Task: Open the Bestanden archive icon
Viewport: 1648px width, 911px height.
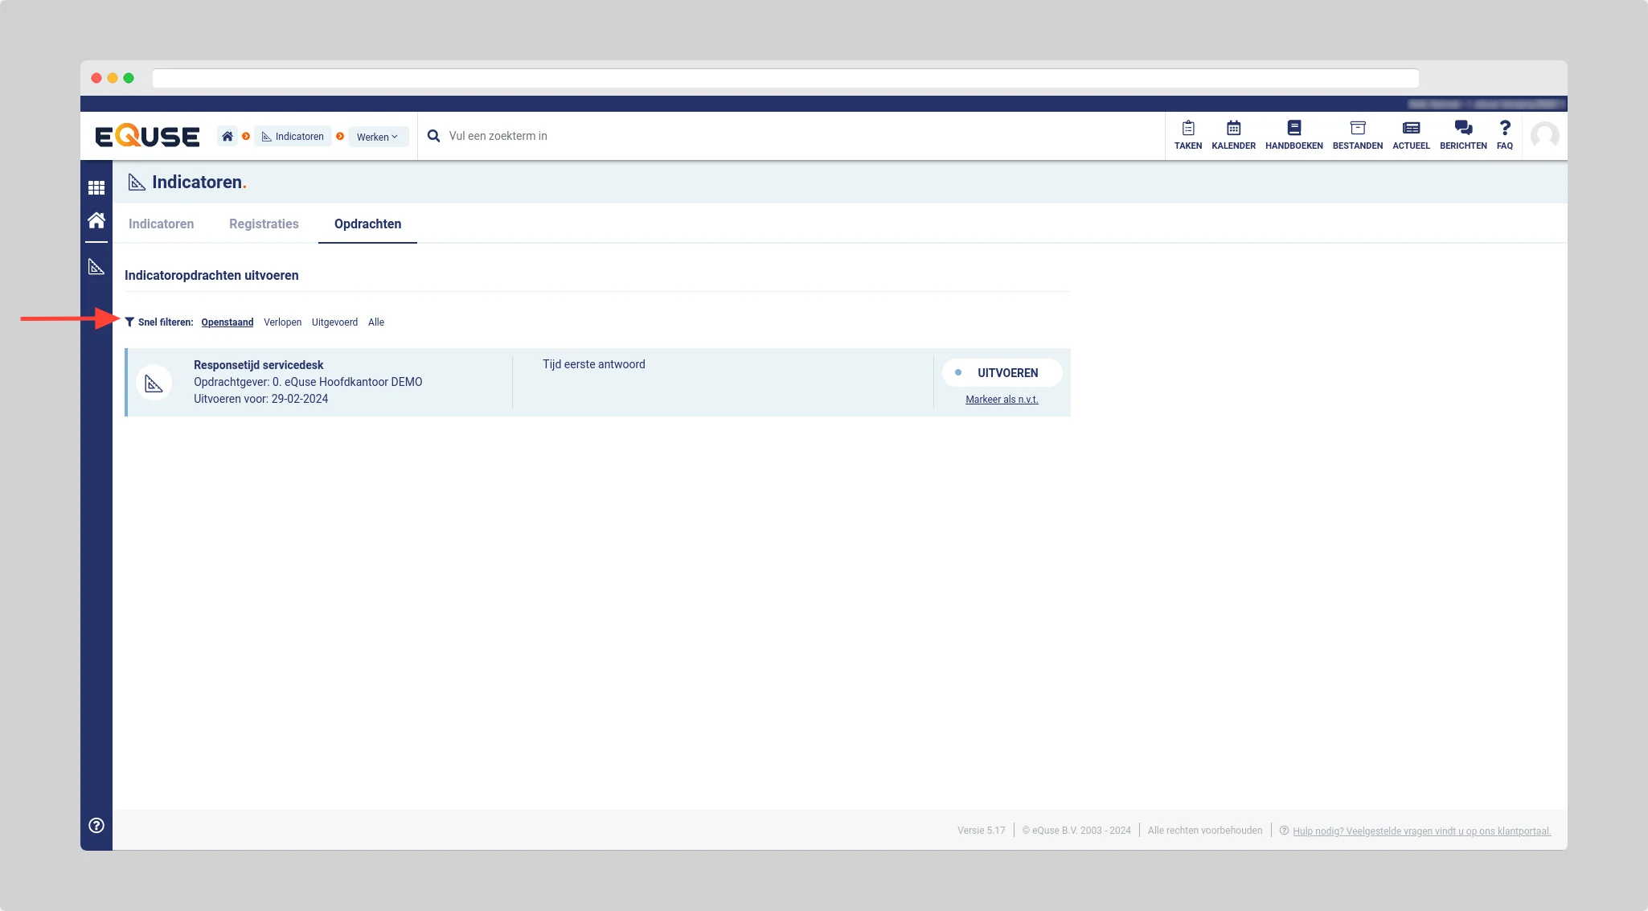Action: pyautogui.click(x=1357, y=129)
